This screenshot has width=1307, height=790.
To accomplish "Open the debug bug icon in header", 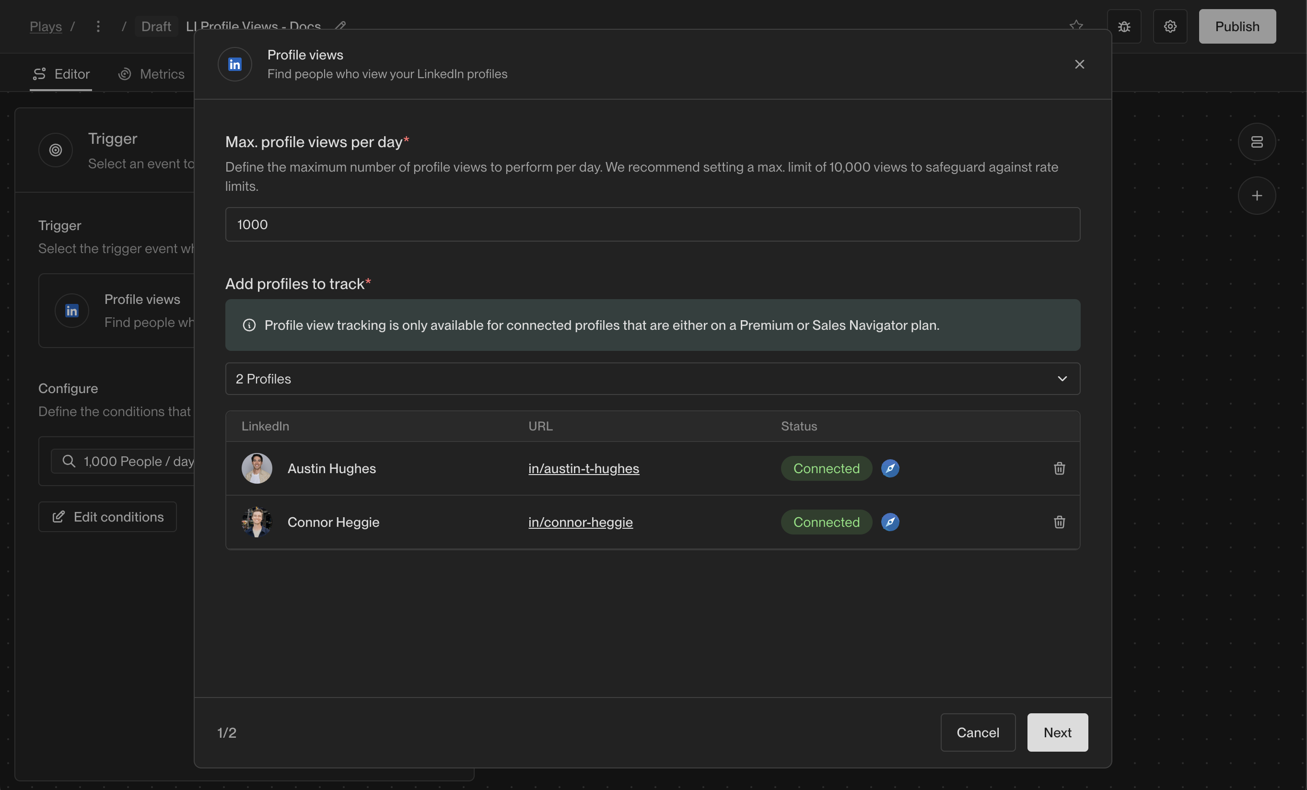I will [x=1123, y=26].
